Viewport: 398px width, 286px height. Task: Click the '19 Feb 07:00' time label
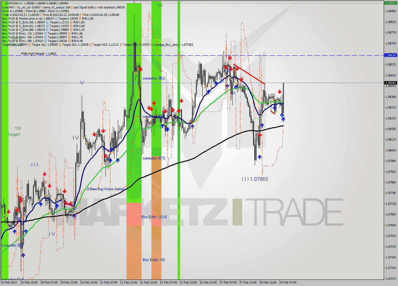click(49, 283)
